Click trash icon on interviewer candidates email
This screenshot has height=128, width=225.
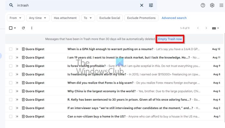(x=23, y=108)
